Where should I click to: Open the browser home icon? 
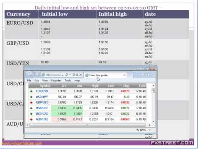(x=143, y=75)
